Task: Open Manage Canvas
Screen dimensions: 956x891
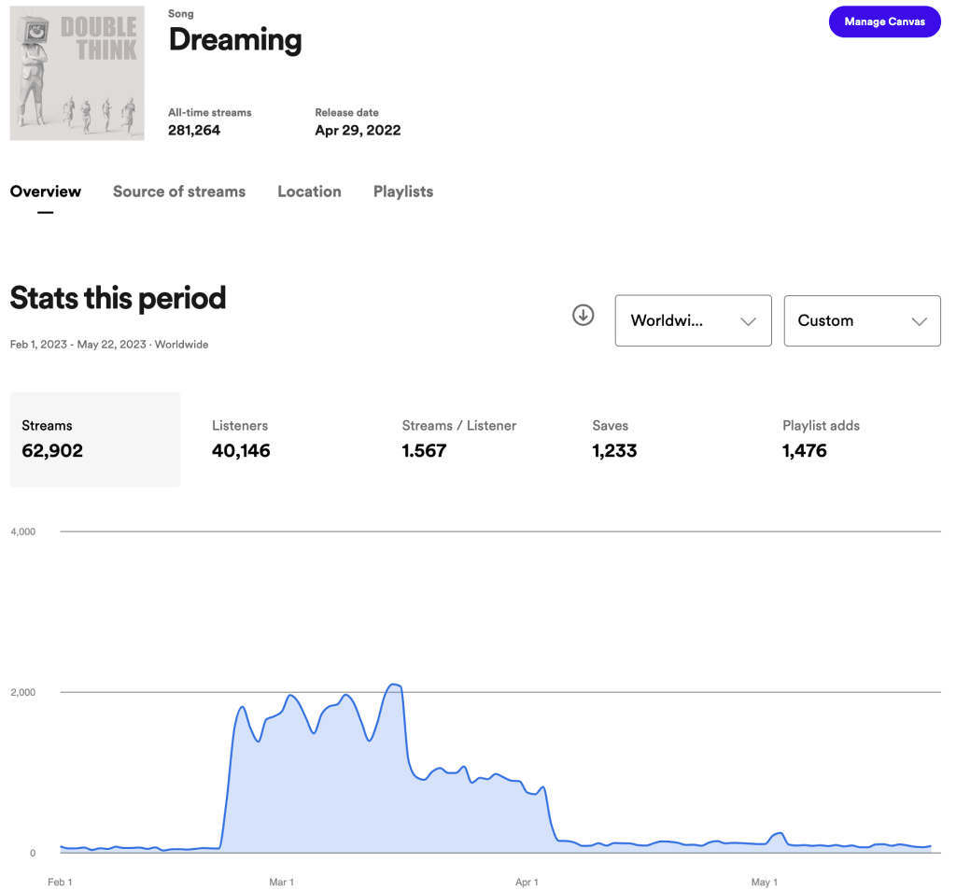Action: click(x=884, y=22)
